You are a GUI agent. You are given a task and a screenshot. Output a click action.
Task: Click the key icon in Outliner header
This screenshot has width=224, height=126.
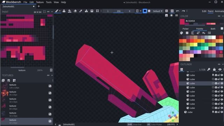209,69
